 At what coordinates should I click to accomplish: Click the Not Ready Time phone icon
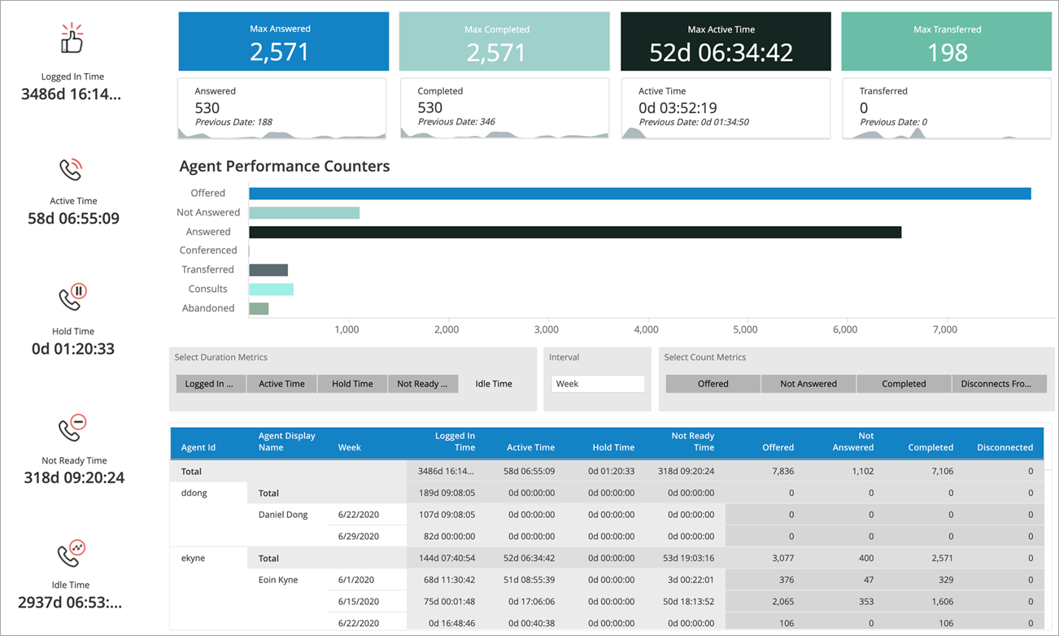[x=72, y=428]
